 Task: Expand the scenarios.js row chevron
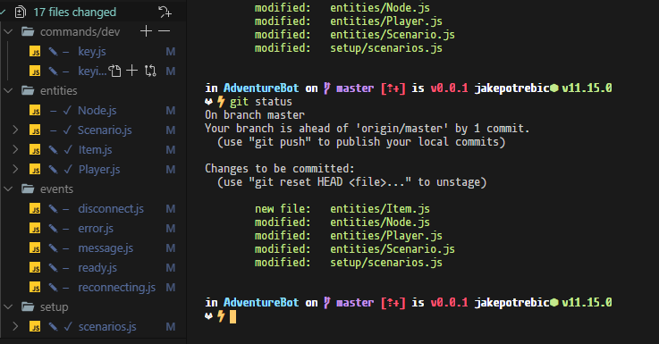15,326
